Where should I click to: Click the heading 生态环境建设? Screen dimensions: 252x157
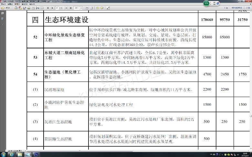[67, 20]
